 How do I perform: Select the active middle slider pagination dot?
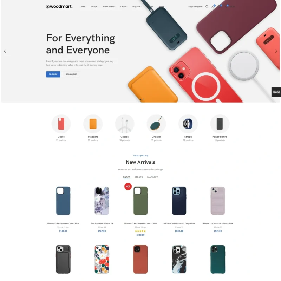140,99
